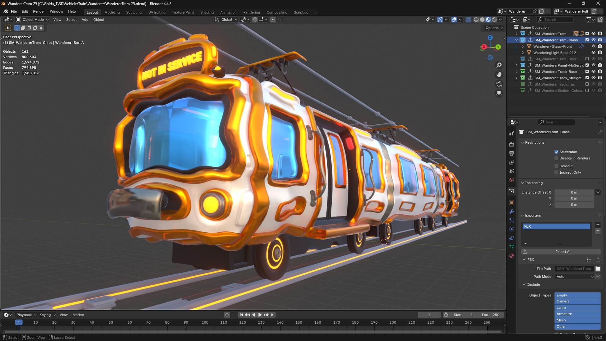Hide SM_WandererTram with its eye icon

tap(594, 33)
